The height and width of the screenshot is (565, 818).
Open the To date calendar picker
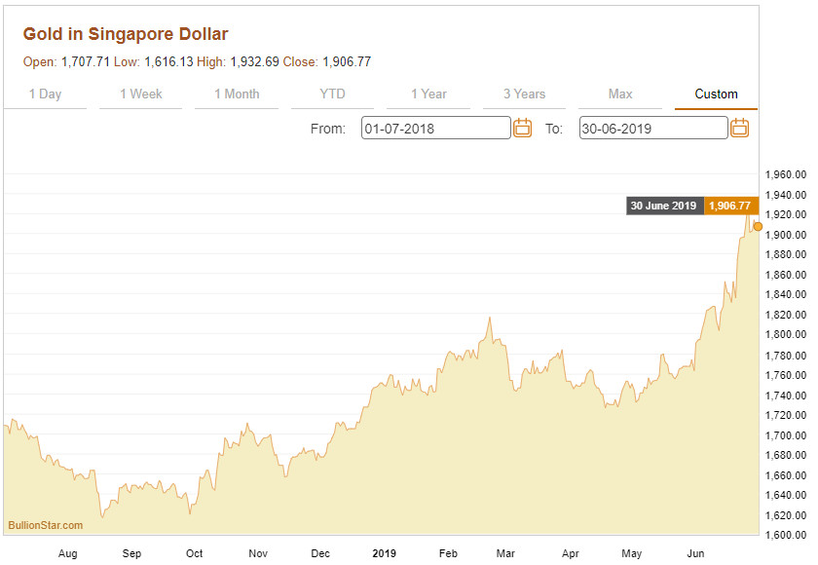coord(739,128)
